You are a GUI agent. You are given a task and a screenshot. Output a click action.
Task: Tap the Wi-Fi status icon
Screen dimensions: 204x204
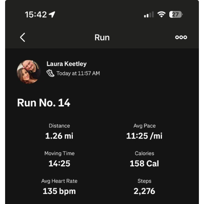coord(161,15)
